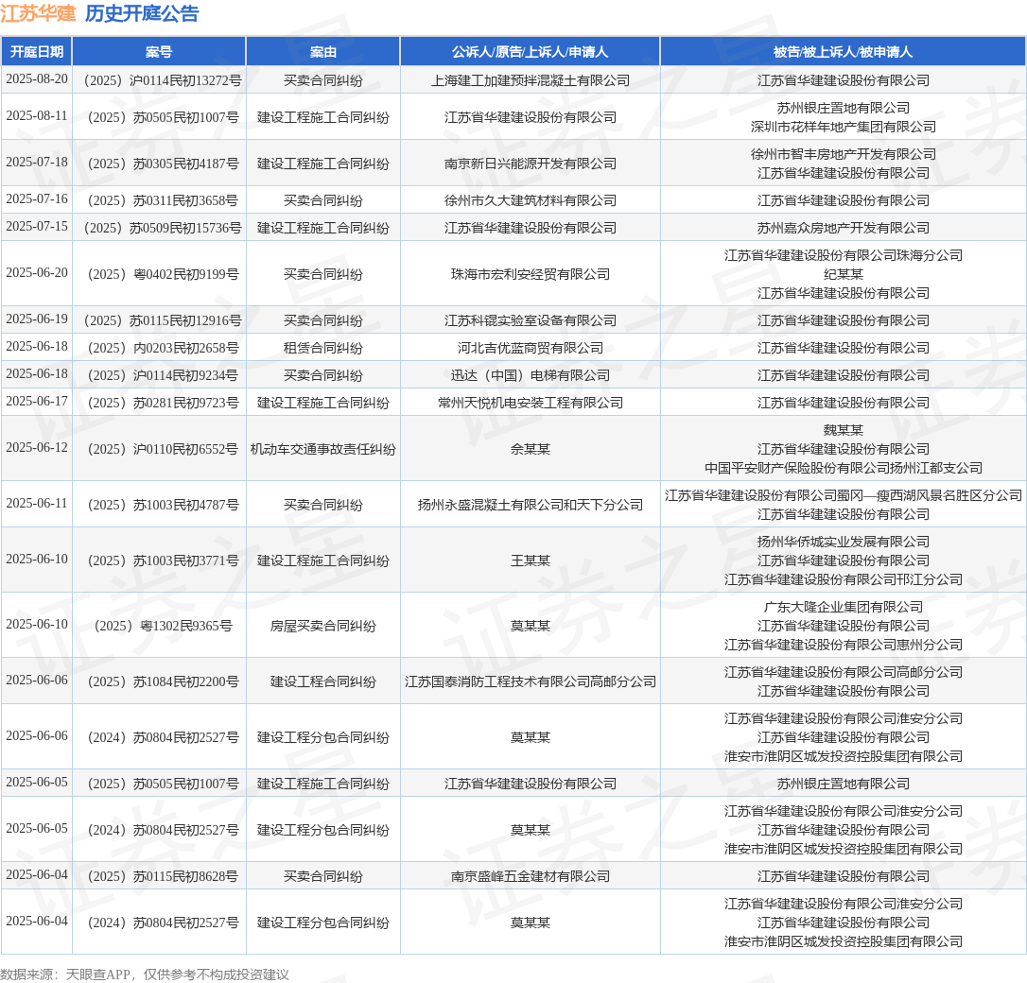Click the 开庭日期 column header
This screenshot has height=983, width=1027.
pos(37,52)
